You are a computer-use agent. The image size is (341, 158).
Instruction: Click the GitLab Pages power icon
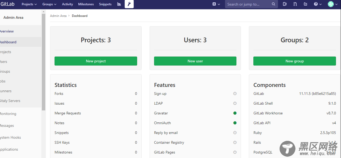235,152
